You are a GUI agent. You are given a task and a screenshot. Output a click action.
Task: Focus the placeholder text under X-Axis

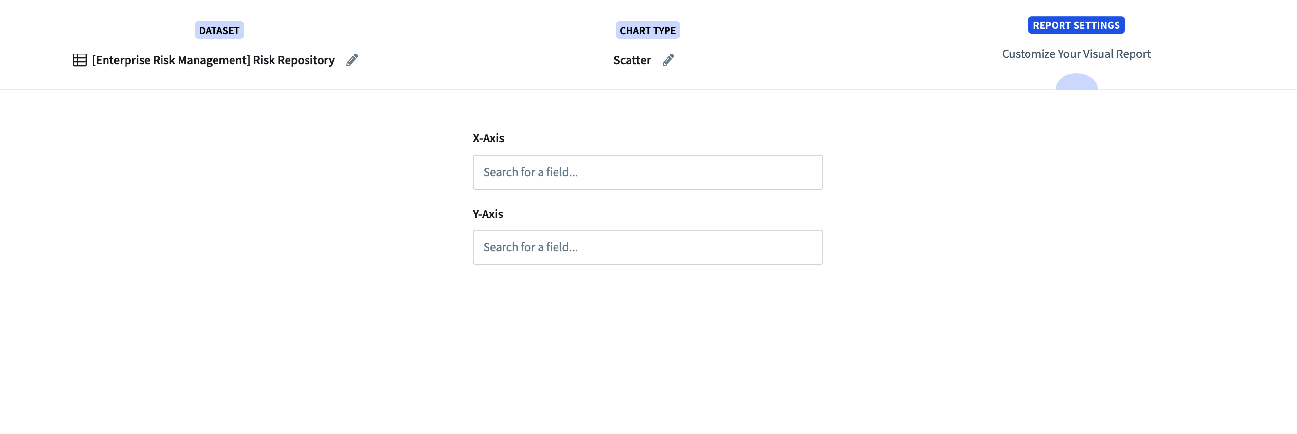(530, 172)
